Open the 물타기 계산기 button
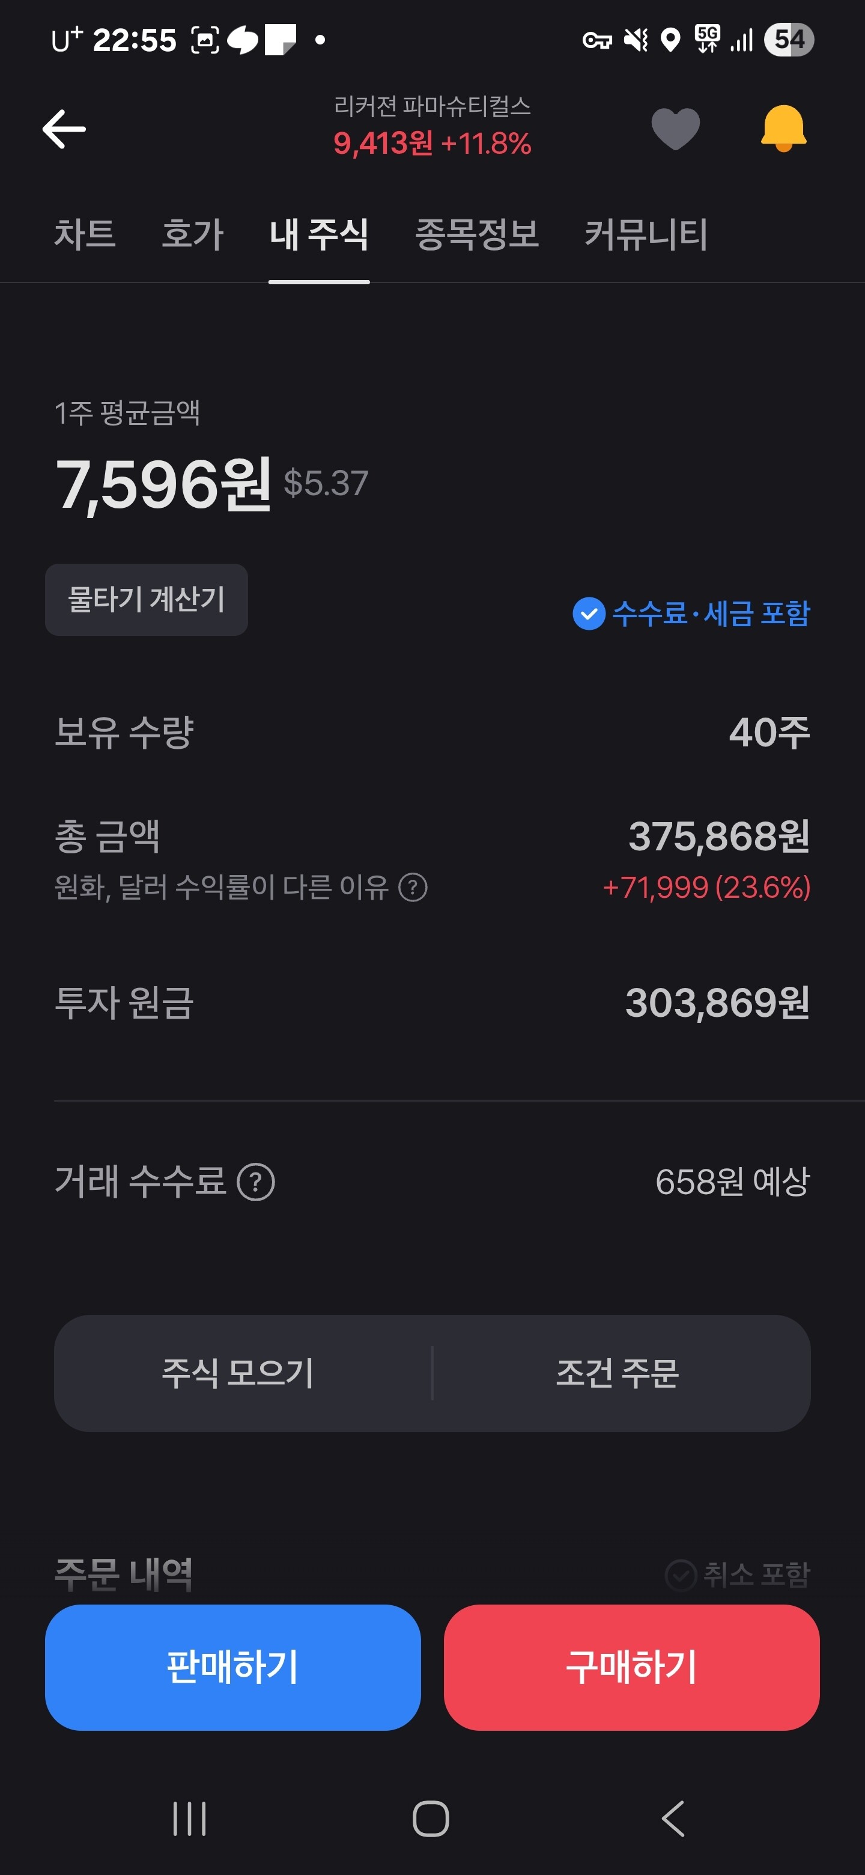This screenshot has width=865, height=1875. (x=146, y=599)
